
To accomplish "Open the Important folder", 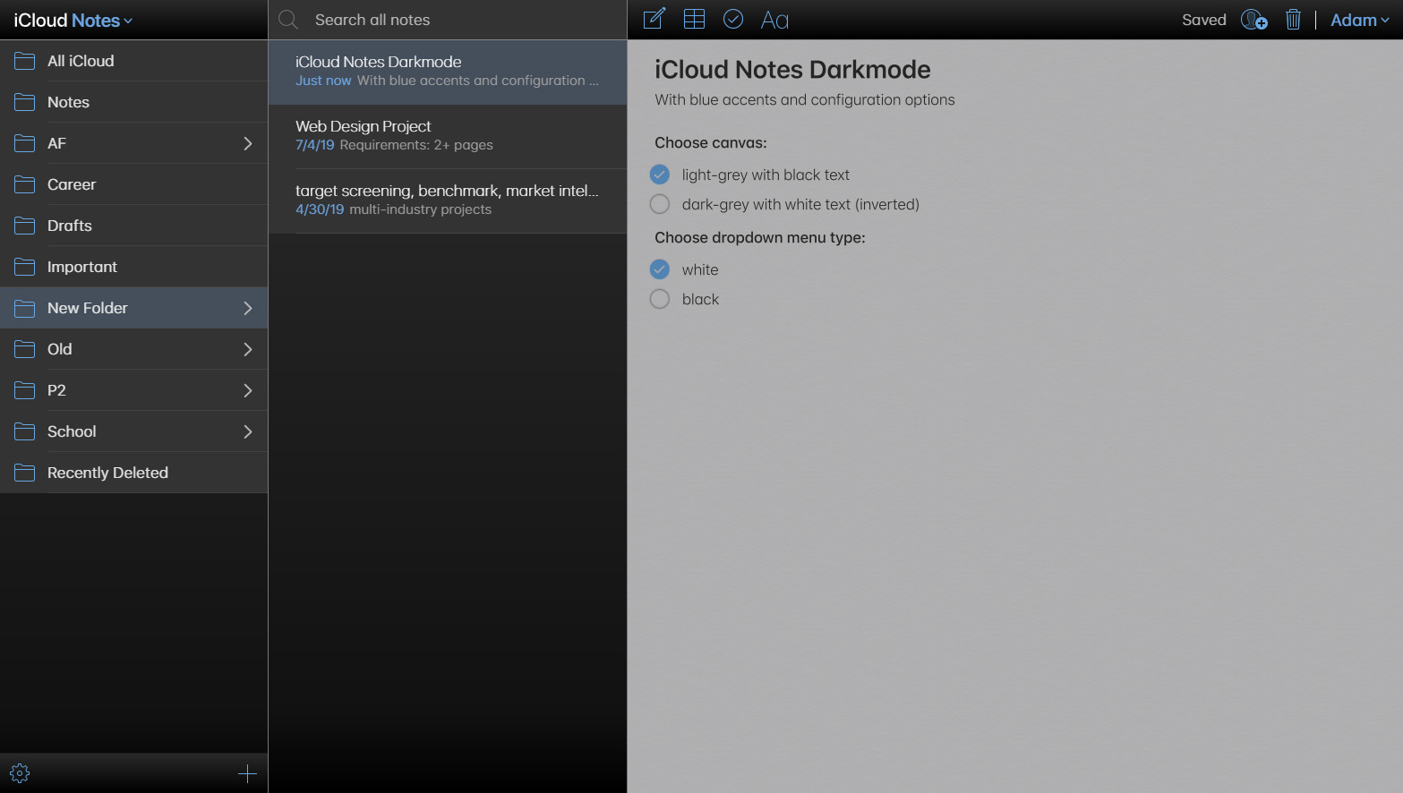I will tap(134, 267).
